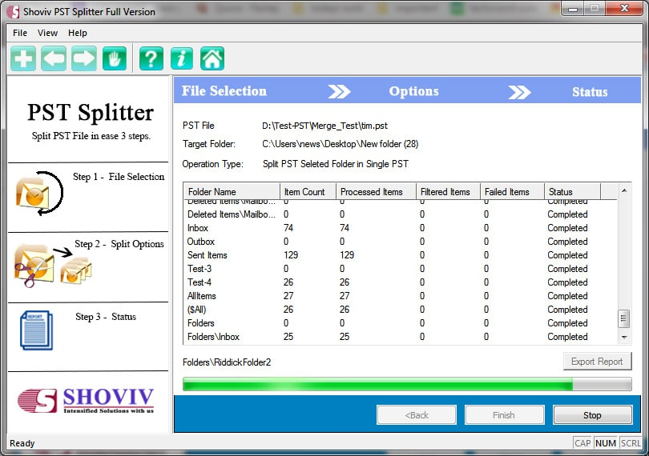The height and width of the screenshot is (456, 649).
Task: Select the Inbox row
Action: (x=401, y=228)
